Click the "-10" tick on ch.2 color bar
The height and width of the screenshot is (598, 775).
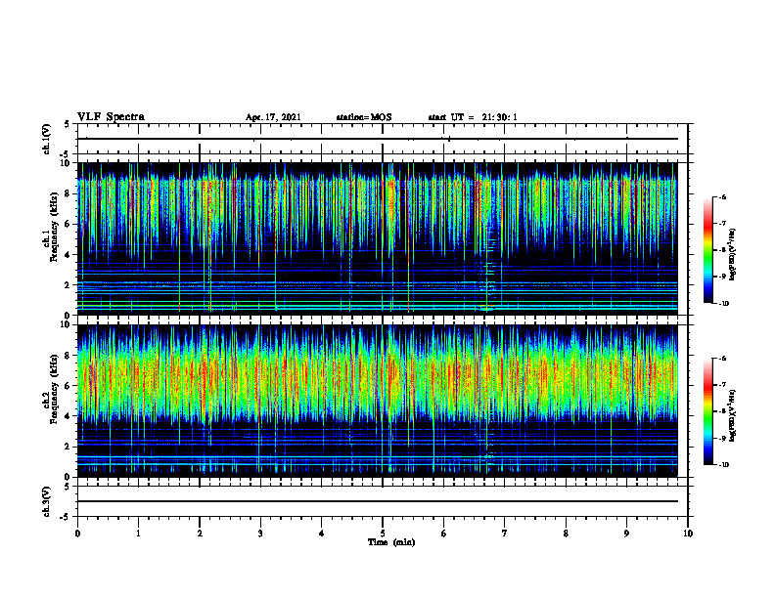723,464
